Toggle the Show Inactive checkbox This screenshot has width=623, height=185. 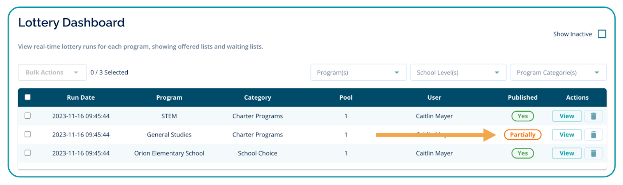tap(602, 34)
